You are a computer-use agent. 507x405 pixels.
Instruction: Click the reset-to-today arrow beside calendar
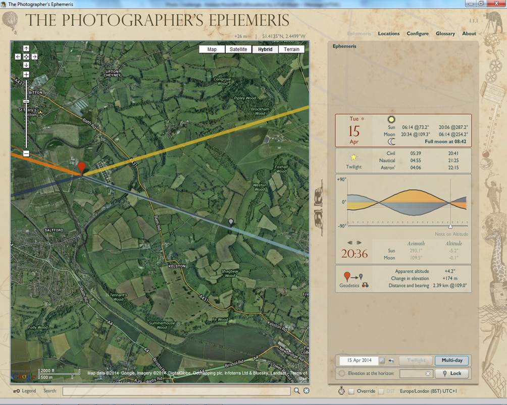click(x=391, y=361)
